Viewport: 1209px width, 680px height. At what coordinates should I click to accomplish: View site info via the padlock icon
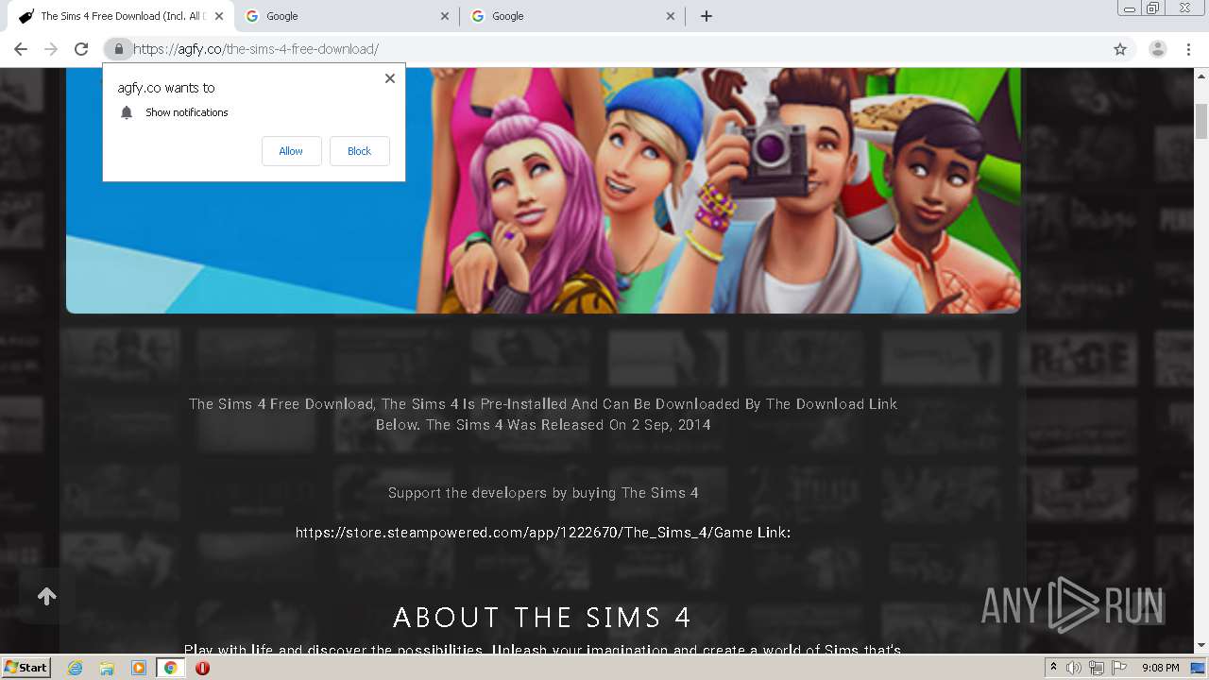click(x=118, y=49)
